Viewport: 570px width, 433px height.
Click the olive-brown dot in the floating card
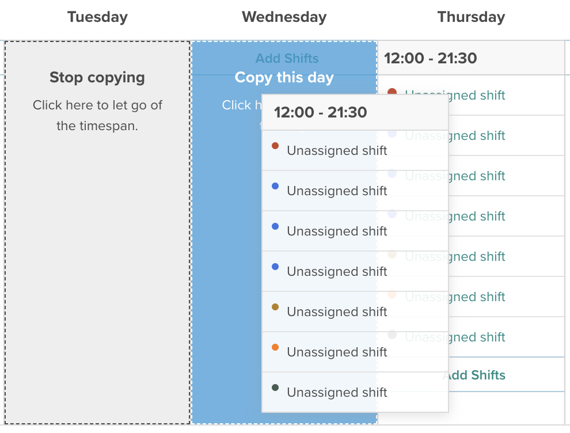click(x=275, y=307)
